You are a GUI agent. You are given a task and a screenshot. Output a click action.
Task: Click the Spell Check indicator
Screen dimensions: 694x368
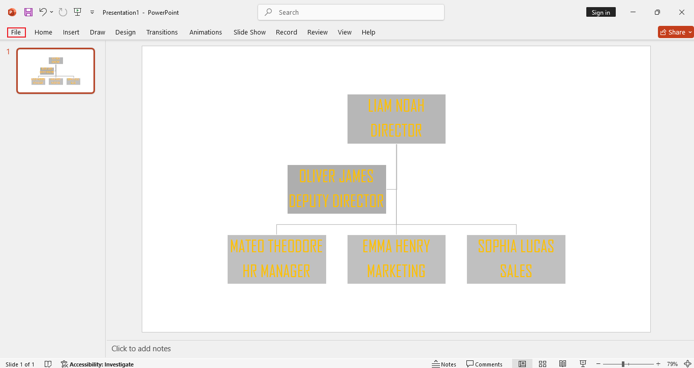[48, 364]
